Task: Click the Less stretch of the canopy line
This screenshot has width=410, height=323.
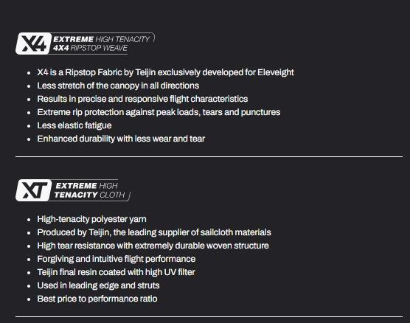Action: (x=118, y=86)
